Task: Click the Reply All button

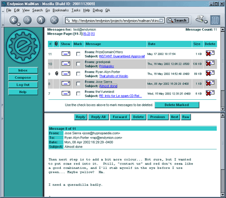Action: click(x=98, y=117)
